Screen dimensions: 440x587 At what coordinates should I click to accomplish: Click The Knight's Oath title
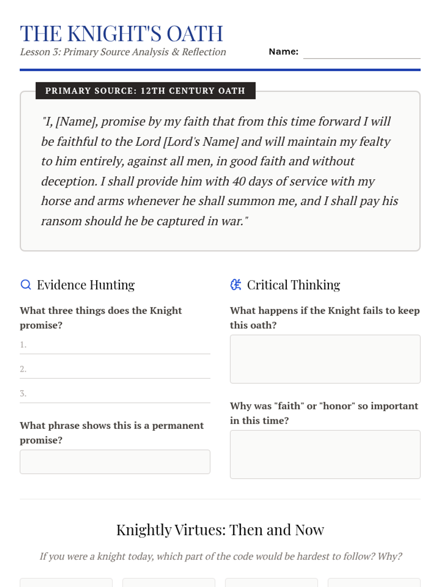click(x=121, y=34)
